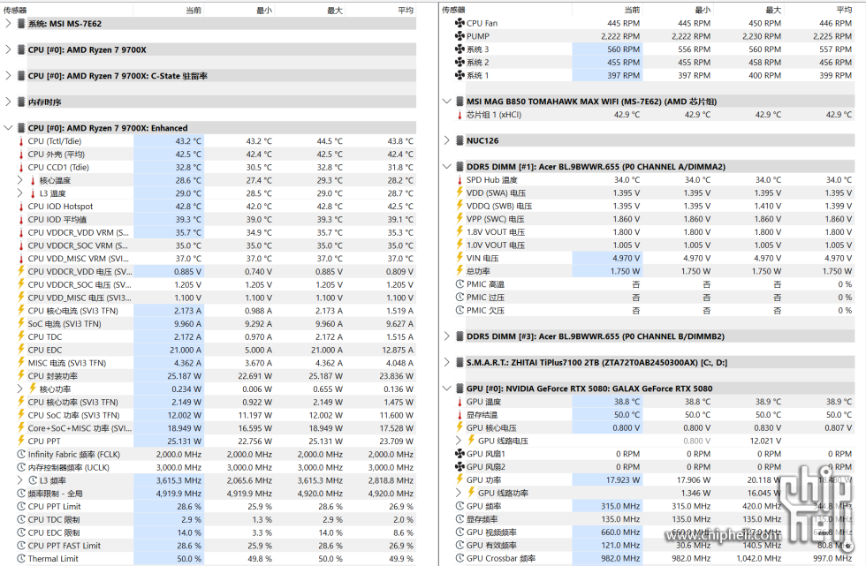Viewport: 866px width, 566px height.
Task: Click the chip icon of the 内存时序 group
Action: (21, 102)
